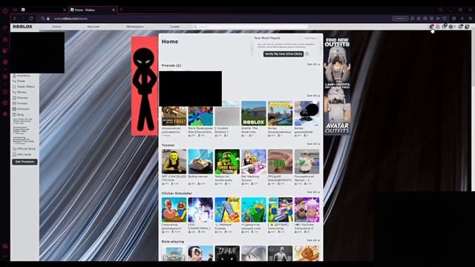This screenshot has width=475, height=267.
Task: Open Marketplace in Roblox top navigation
Action: pos(135,27)
